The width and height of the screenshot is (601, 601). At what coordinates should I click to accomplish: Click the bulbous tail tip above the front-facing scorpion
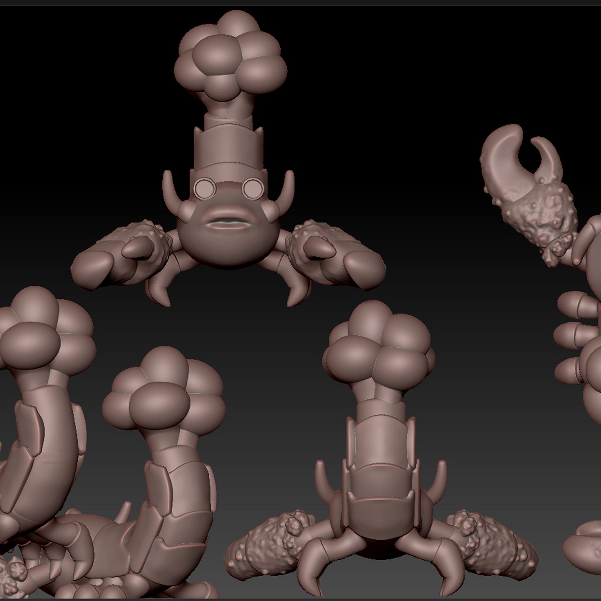(230, 55)
